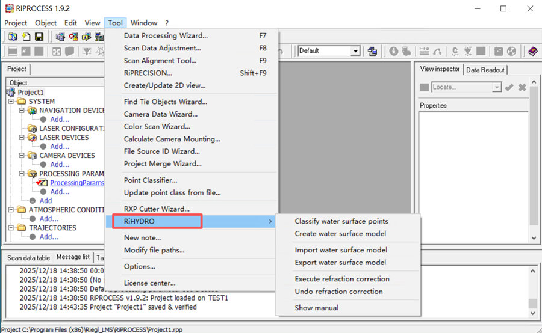Click the save floppy disk icon
Viewport: 542px width, 333px height.
(39, 37)
